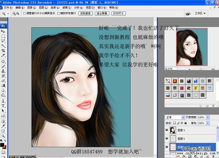
Task: Click the foreground color swatch
Action: pos(2,145)
